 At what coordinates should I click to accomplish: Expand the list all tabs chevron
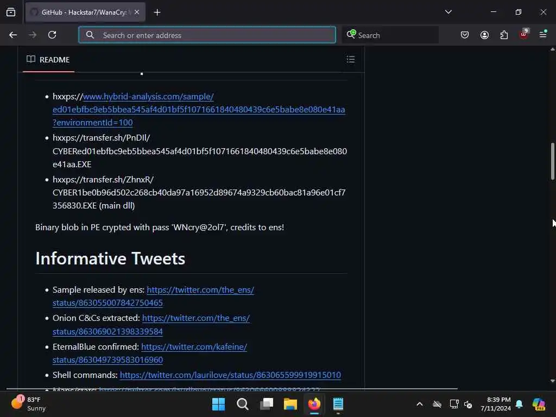click(448, 12)
